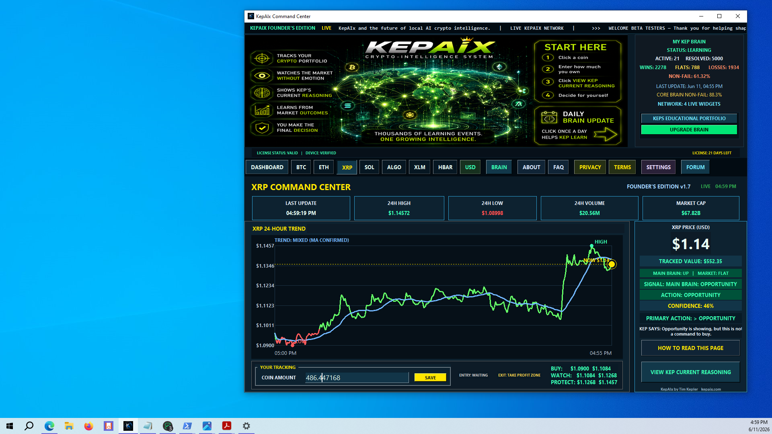This screenshot has height=434, width=772.
Task: Click the bar chart learns icon
Action: [x=262, y=110]
